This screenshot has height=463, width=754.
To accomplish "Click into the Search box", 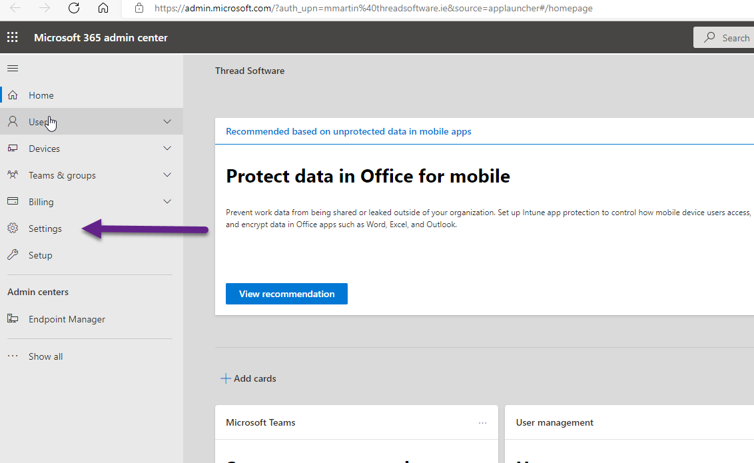I will point(724,37).
